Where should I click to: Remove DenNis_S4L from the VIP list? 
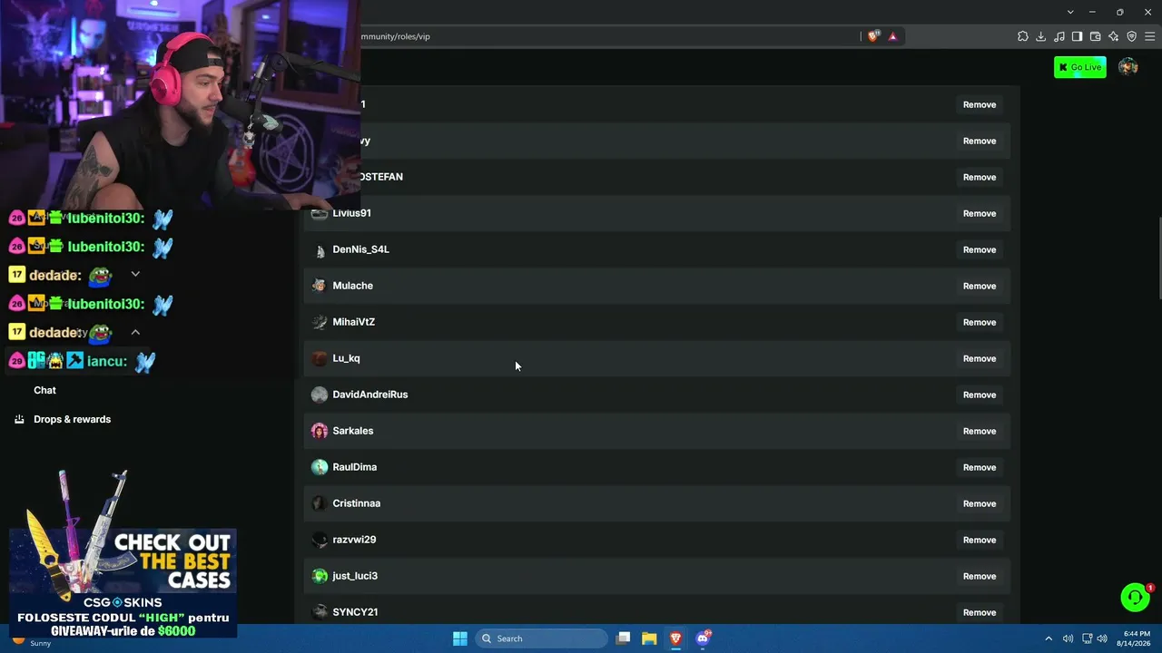980,249
